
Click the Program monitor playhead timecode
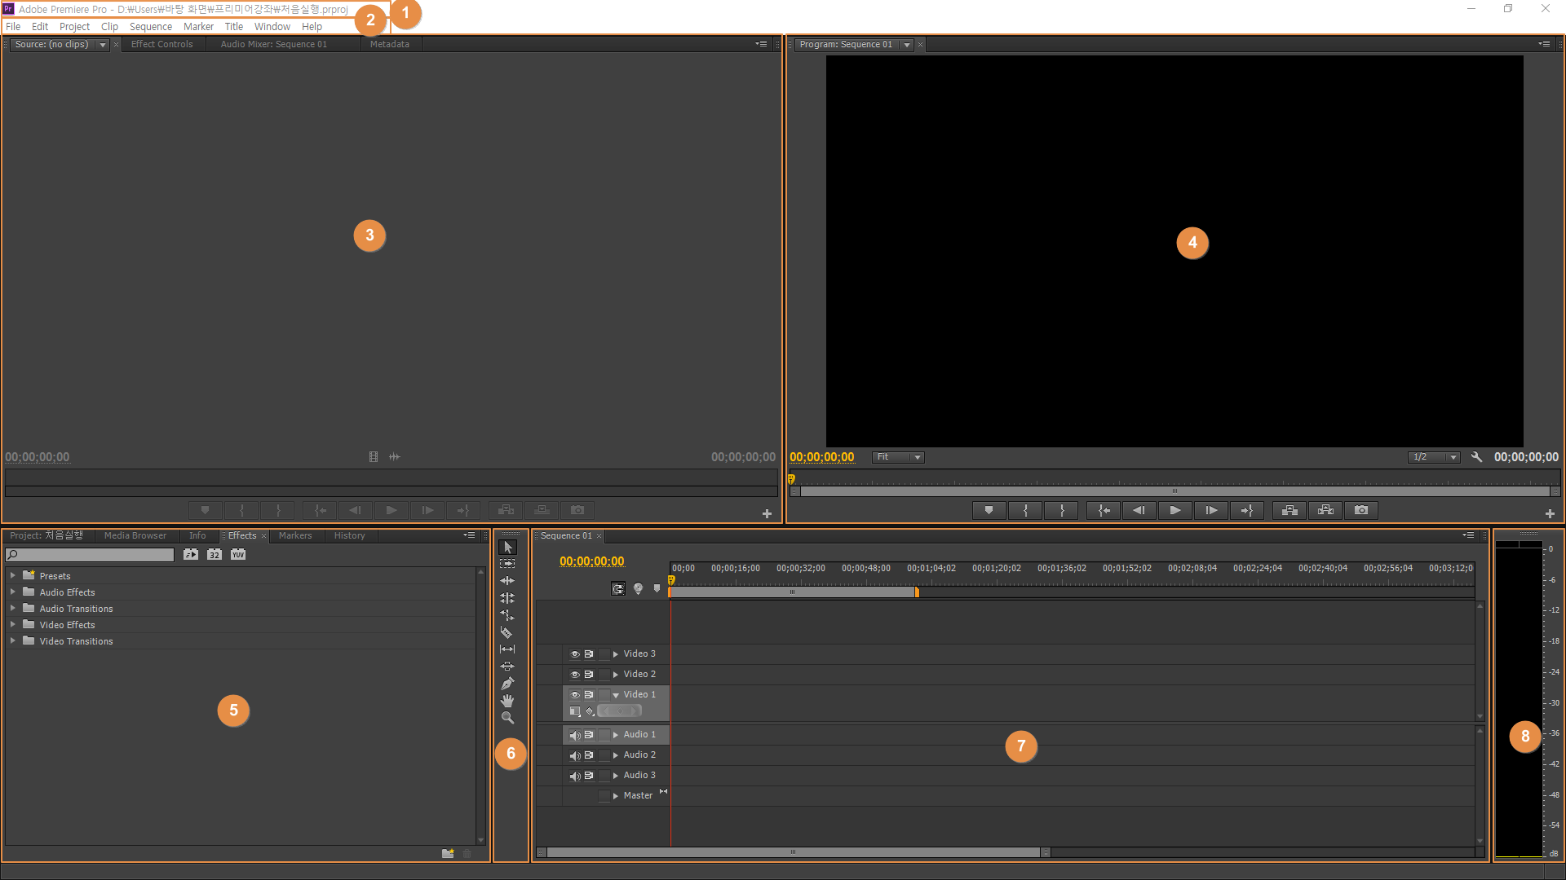821,457
